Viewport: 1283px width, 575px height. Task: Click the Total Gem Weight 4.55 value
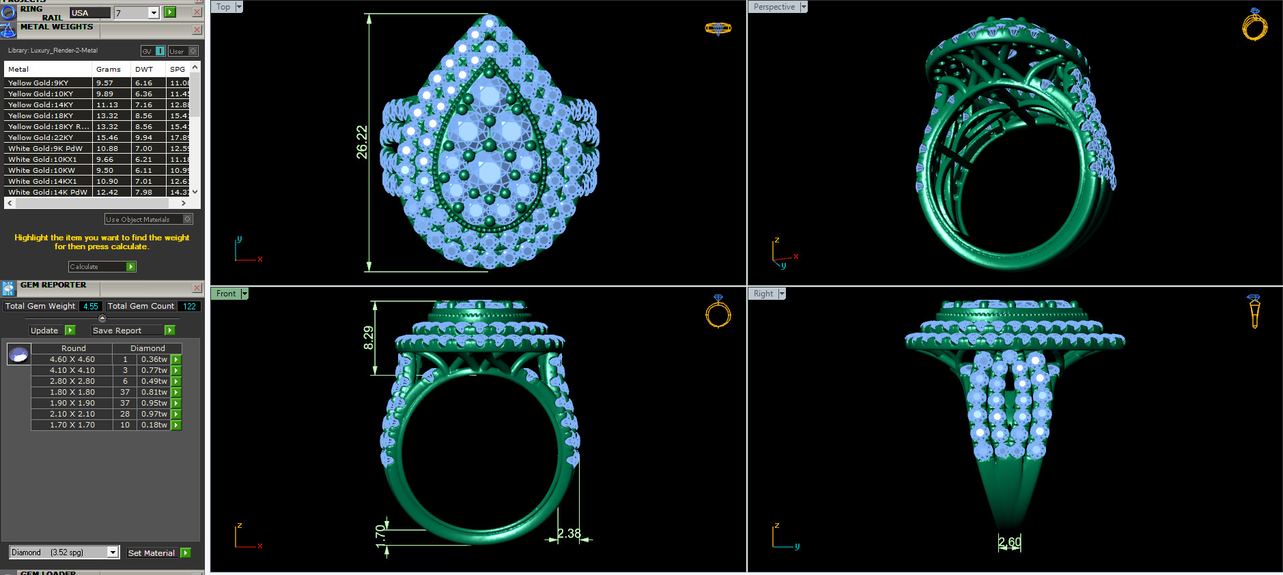pos(91,307)
